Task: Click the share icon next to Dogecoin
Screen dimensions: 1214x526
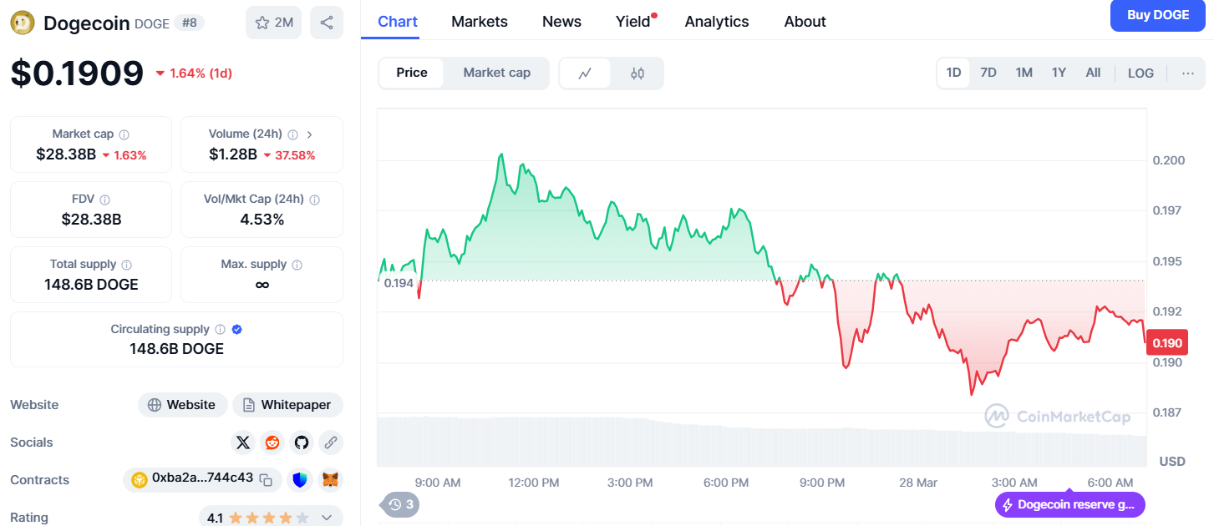Action: tap(327, 23)
